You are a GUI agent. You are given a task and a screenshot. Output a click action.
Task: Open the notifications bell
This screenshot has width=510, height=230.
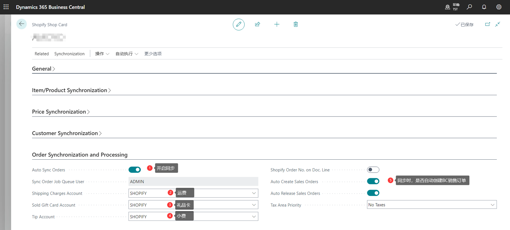484,7
